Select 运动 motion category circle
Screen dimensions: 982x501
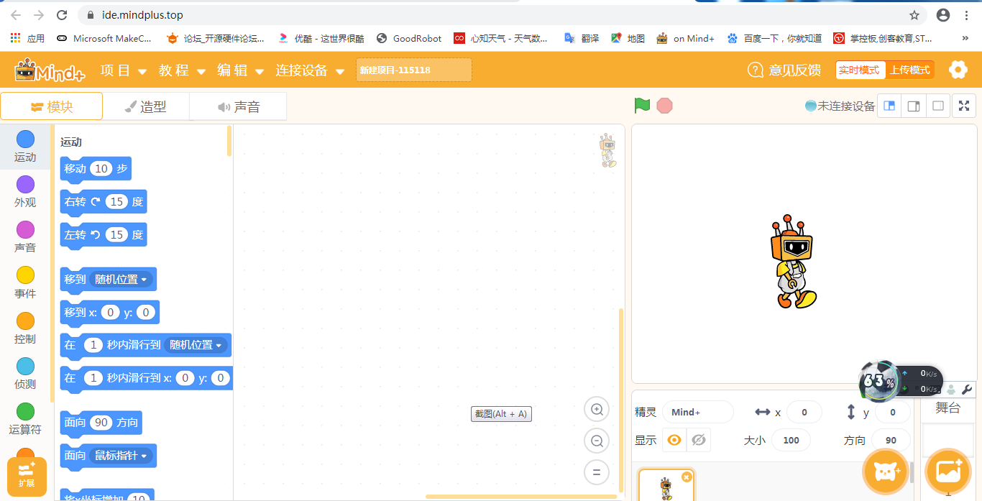tap(25, 139)
